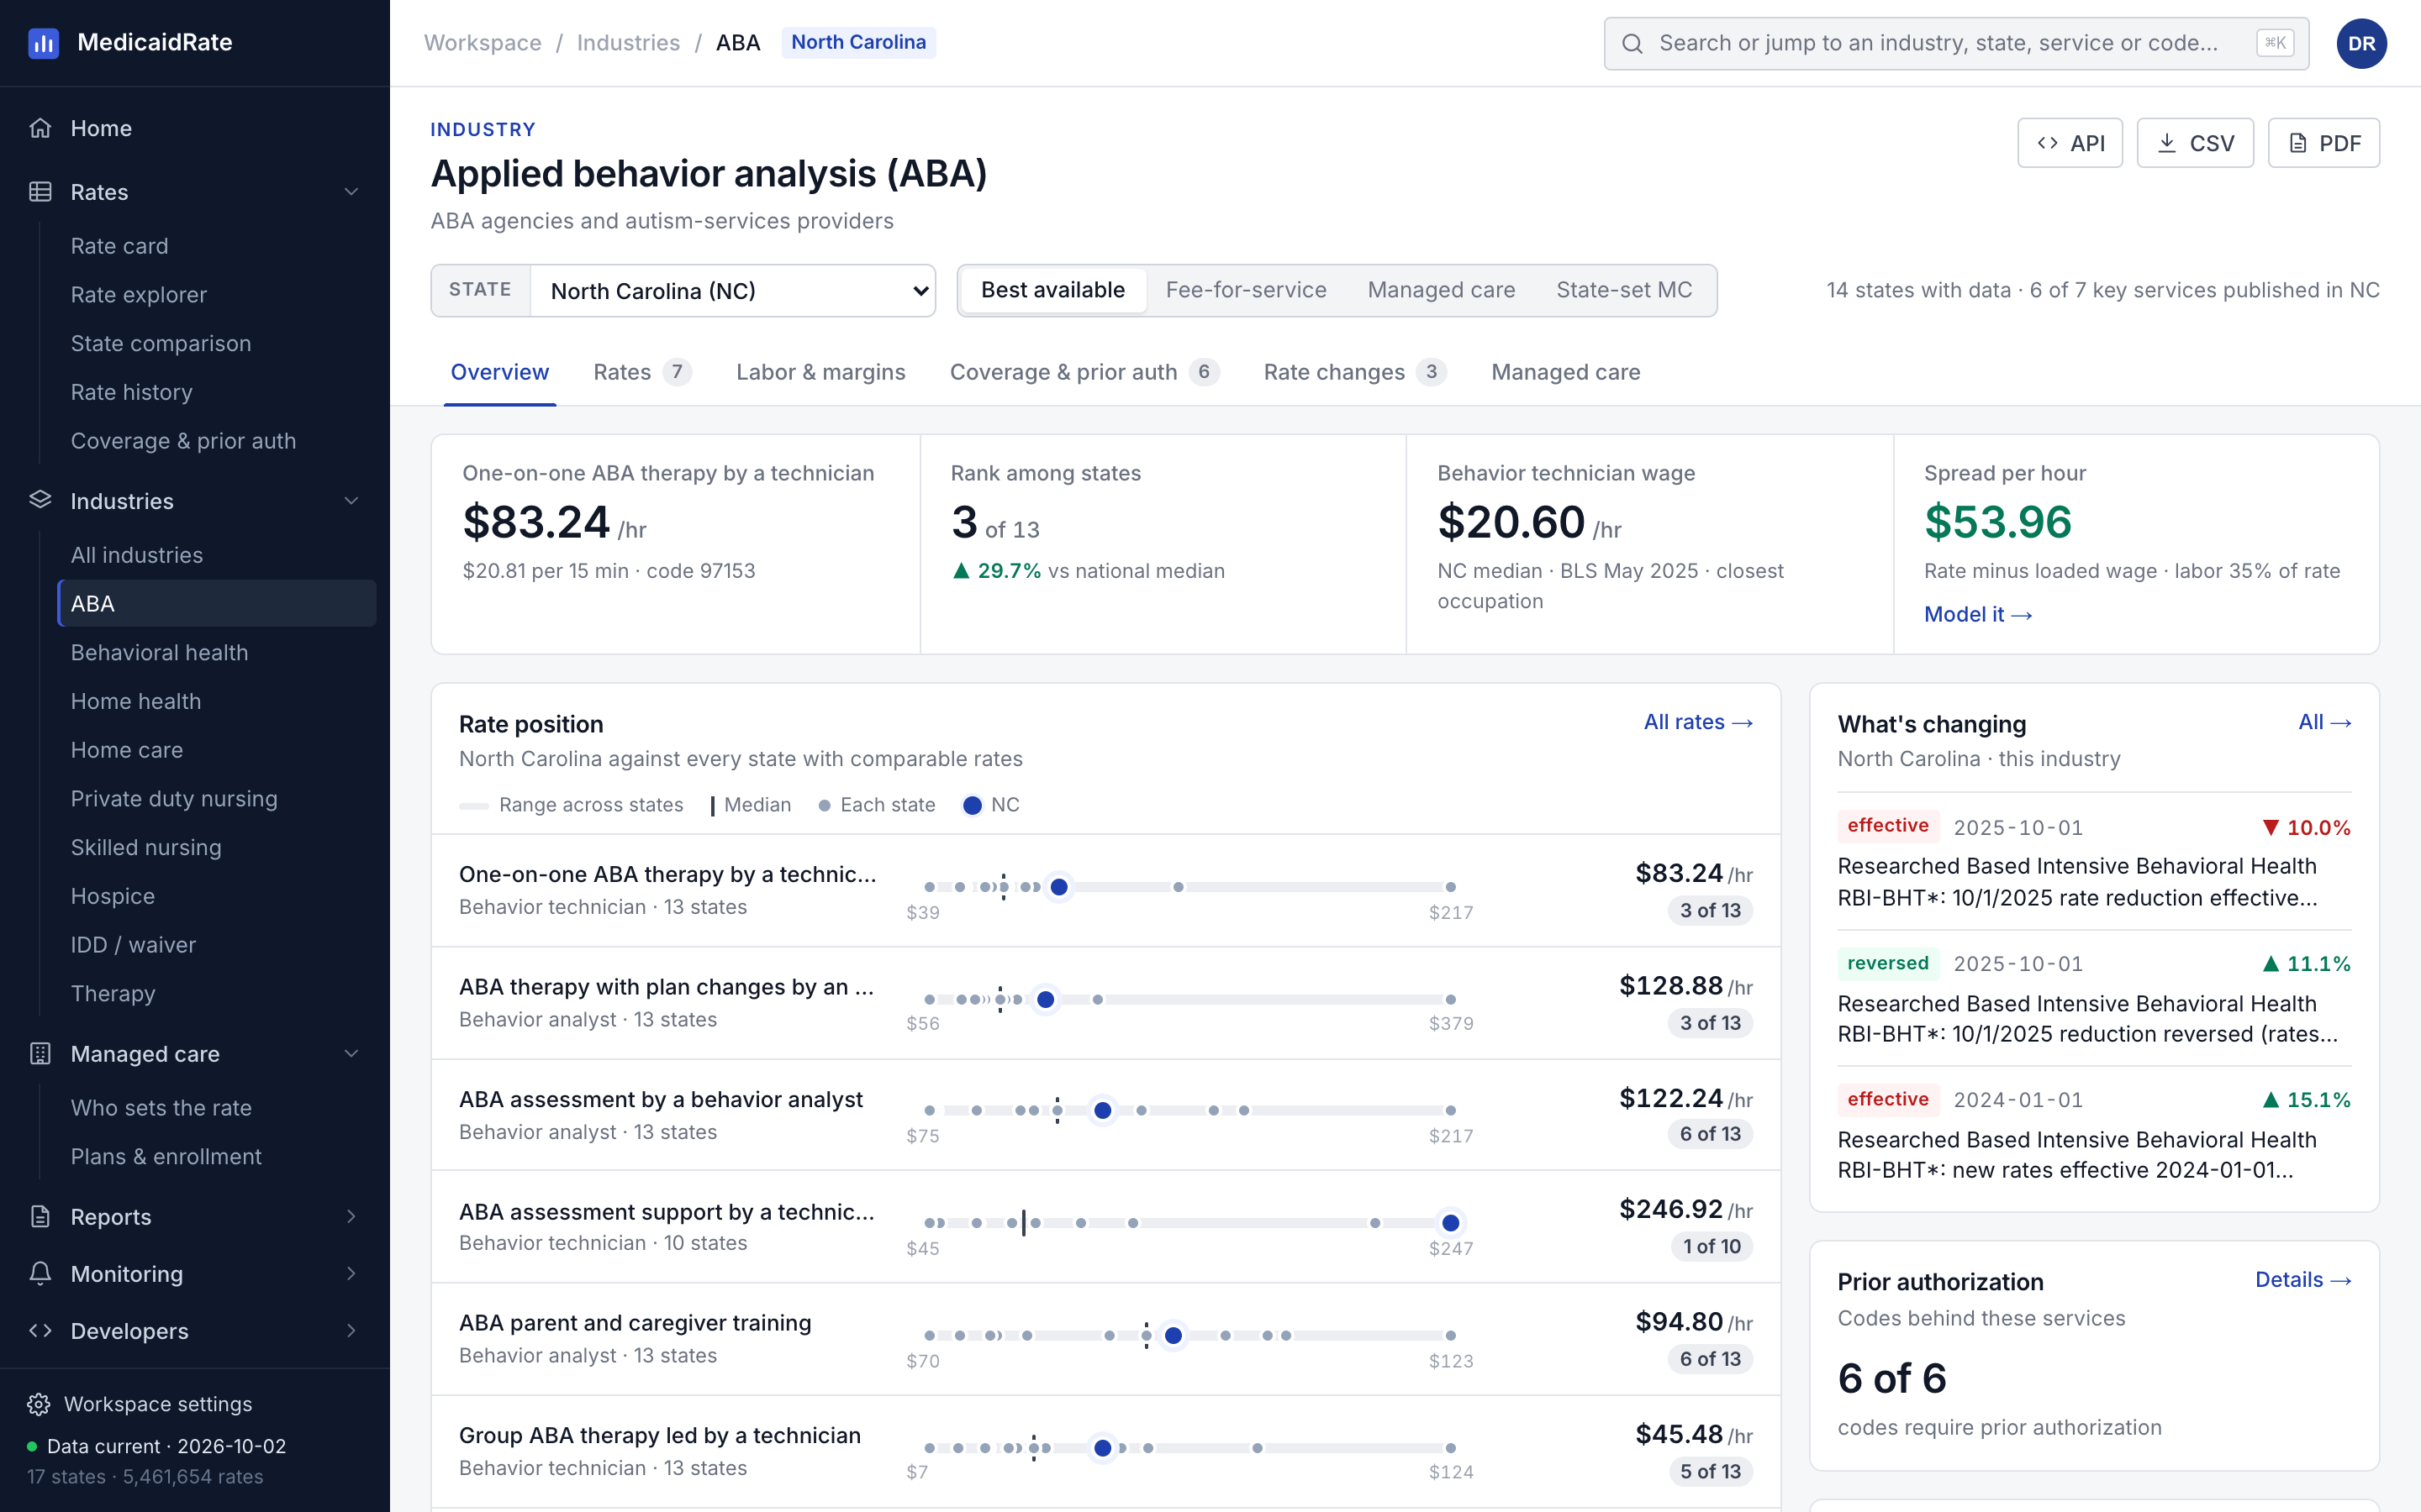Viewport: 2421px width, 1512px height.
Task: Collapse the Industries sidebar section chevron
Action: tap(351, 500)
